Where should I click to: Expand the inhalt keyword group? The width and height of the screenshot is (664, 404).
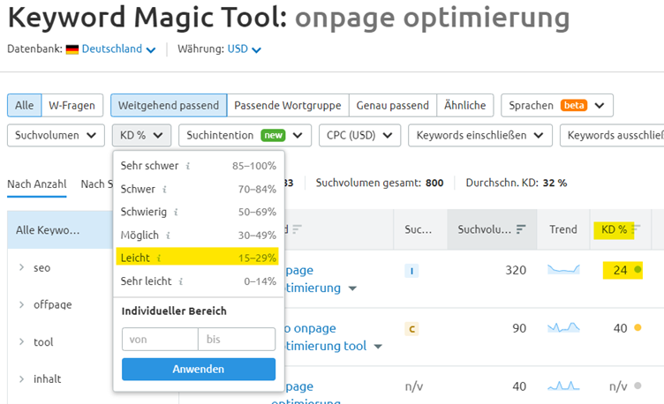pos(21,379)
